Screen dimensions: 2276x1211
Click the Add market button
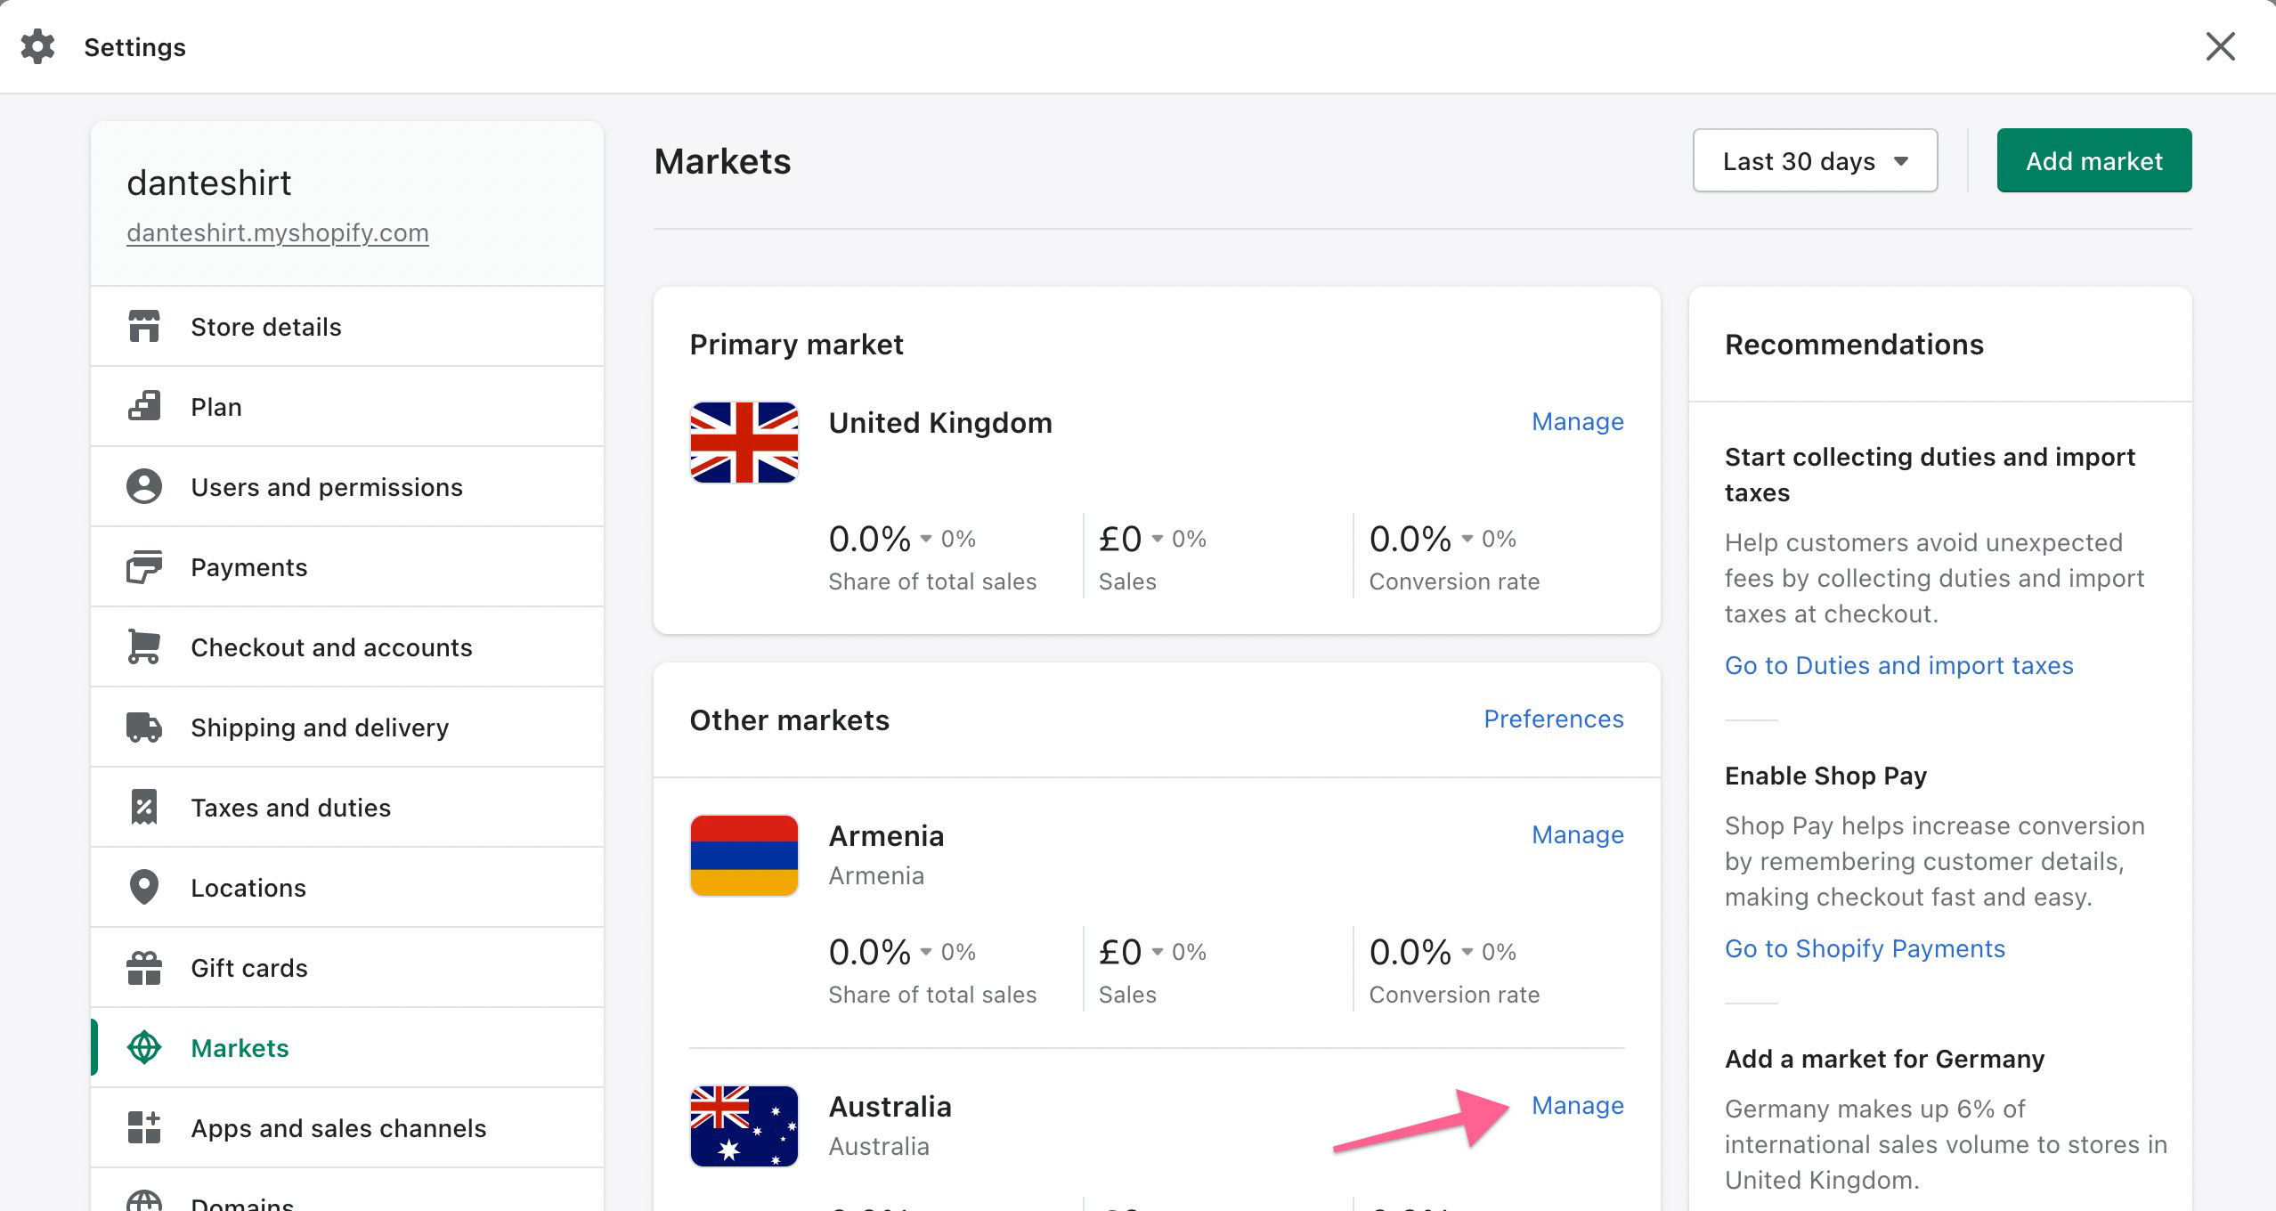2094,160
